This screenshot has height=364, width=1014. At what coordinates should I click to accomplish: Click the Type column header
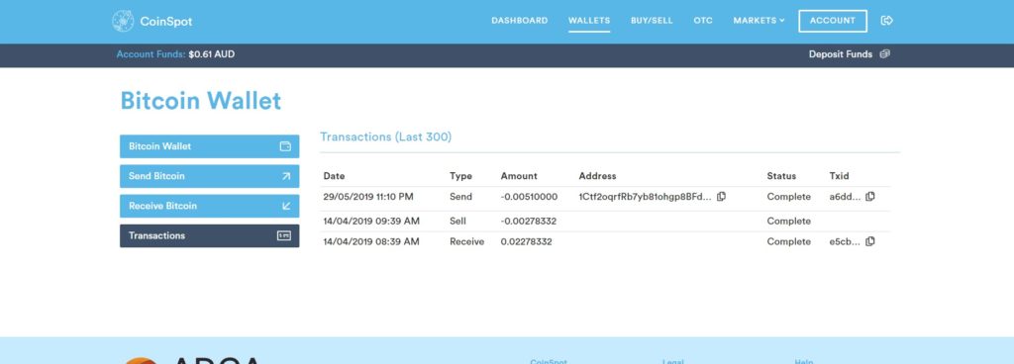460,175
